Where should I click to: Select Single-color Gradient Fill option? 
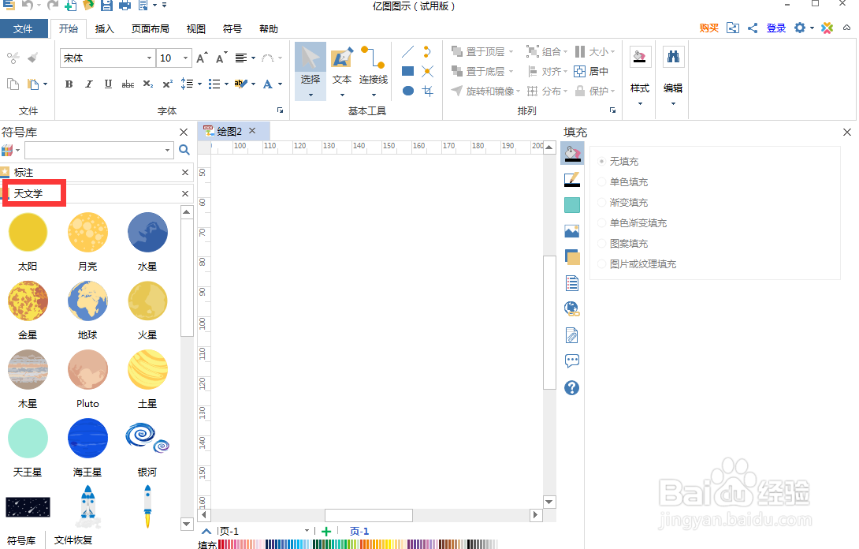coord(633,222)
